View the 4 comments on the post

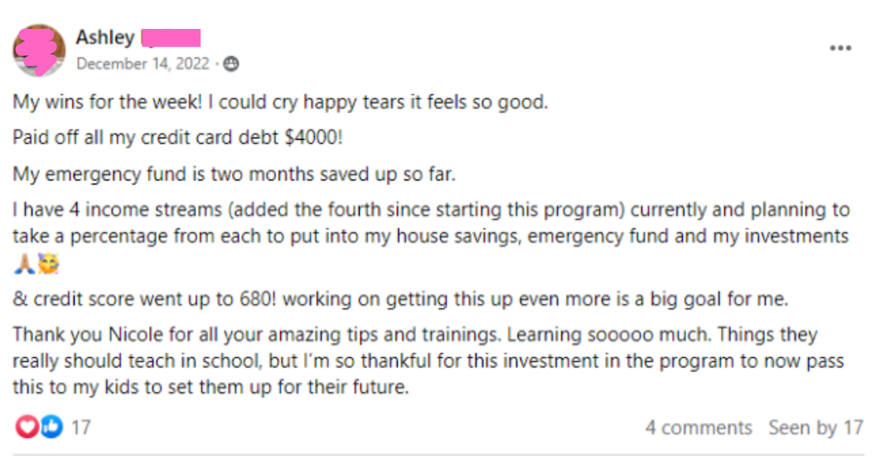point(699,428)
